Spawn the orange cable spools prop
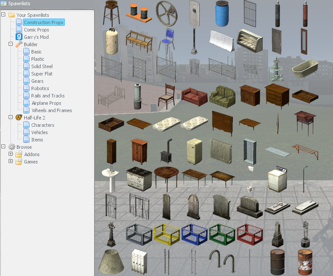Image resolution: width=333 pixels, height=276 pixels. (x=139, y=13)
